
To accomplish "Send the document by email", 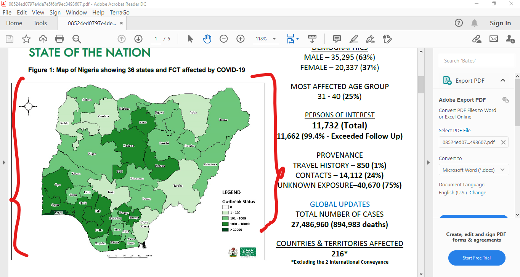I will (494, 39).
